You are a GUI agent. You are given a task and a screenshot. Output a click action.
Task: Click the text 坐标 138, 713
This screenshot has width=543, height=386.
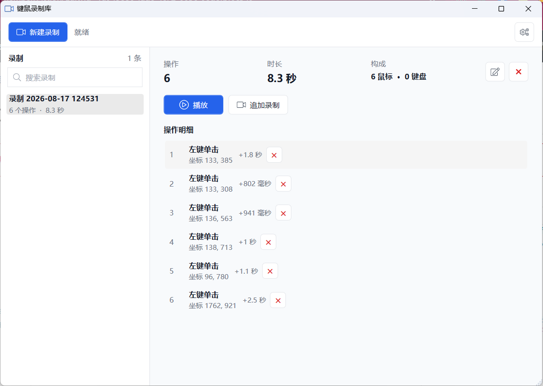210,248
